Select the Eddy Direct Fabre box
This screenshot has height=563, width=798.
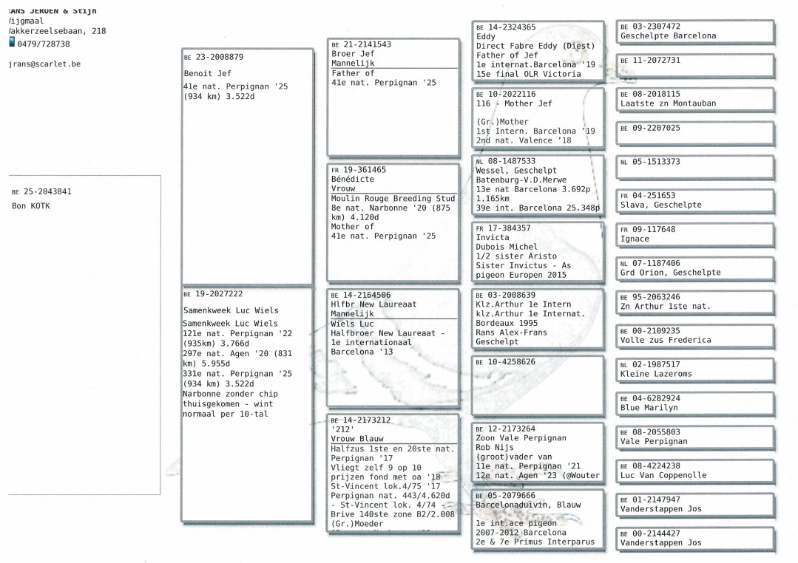(x=538, y=50)
